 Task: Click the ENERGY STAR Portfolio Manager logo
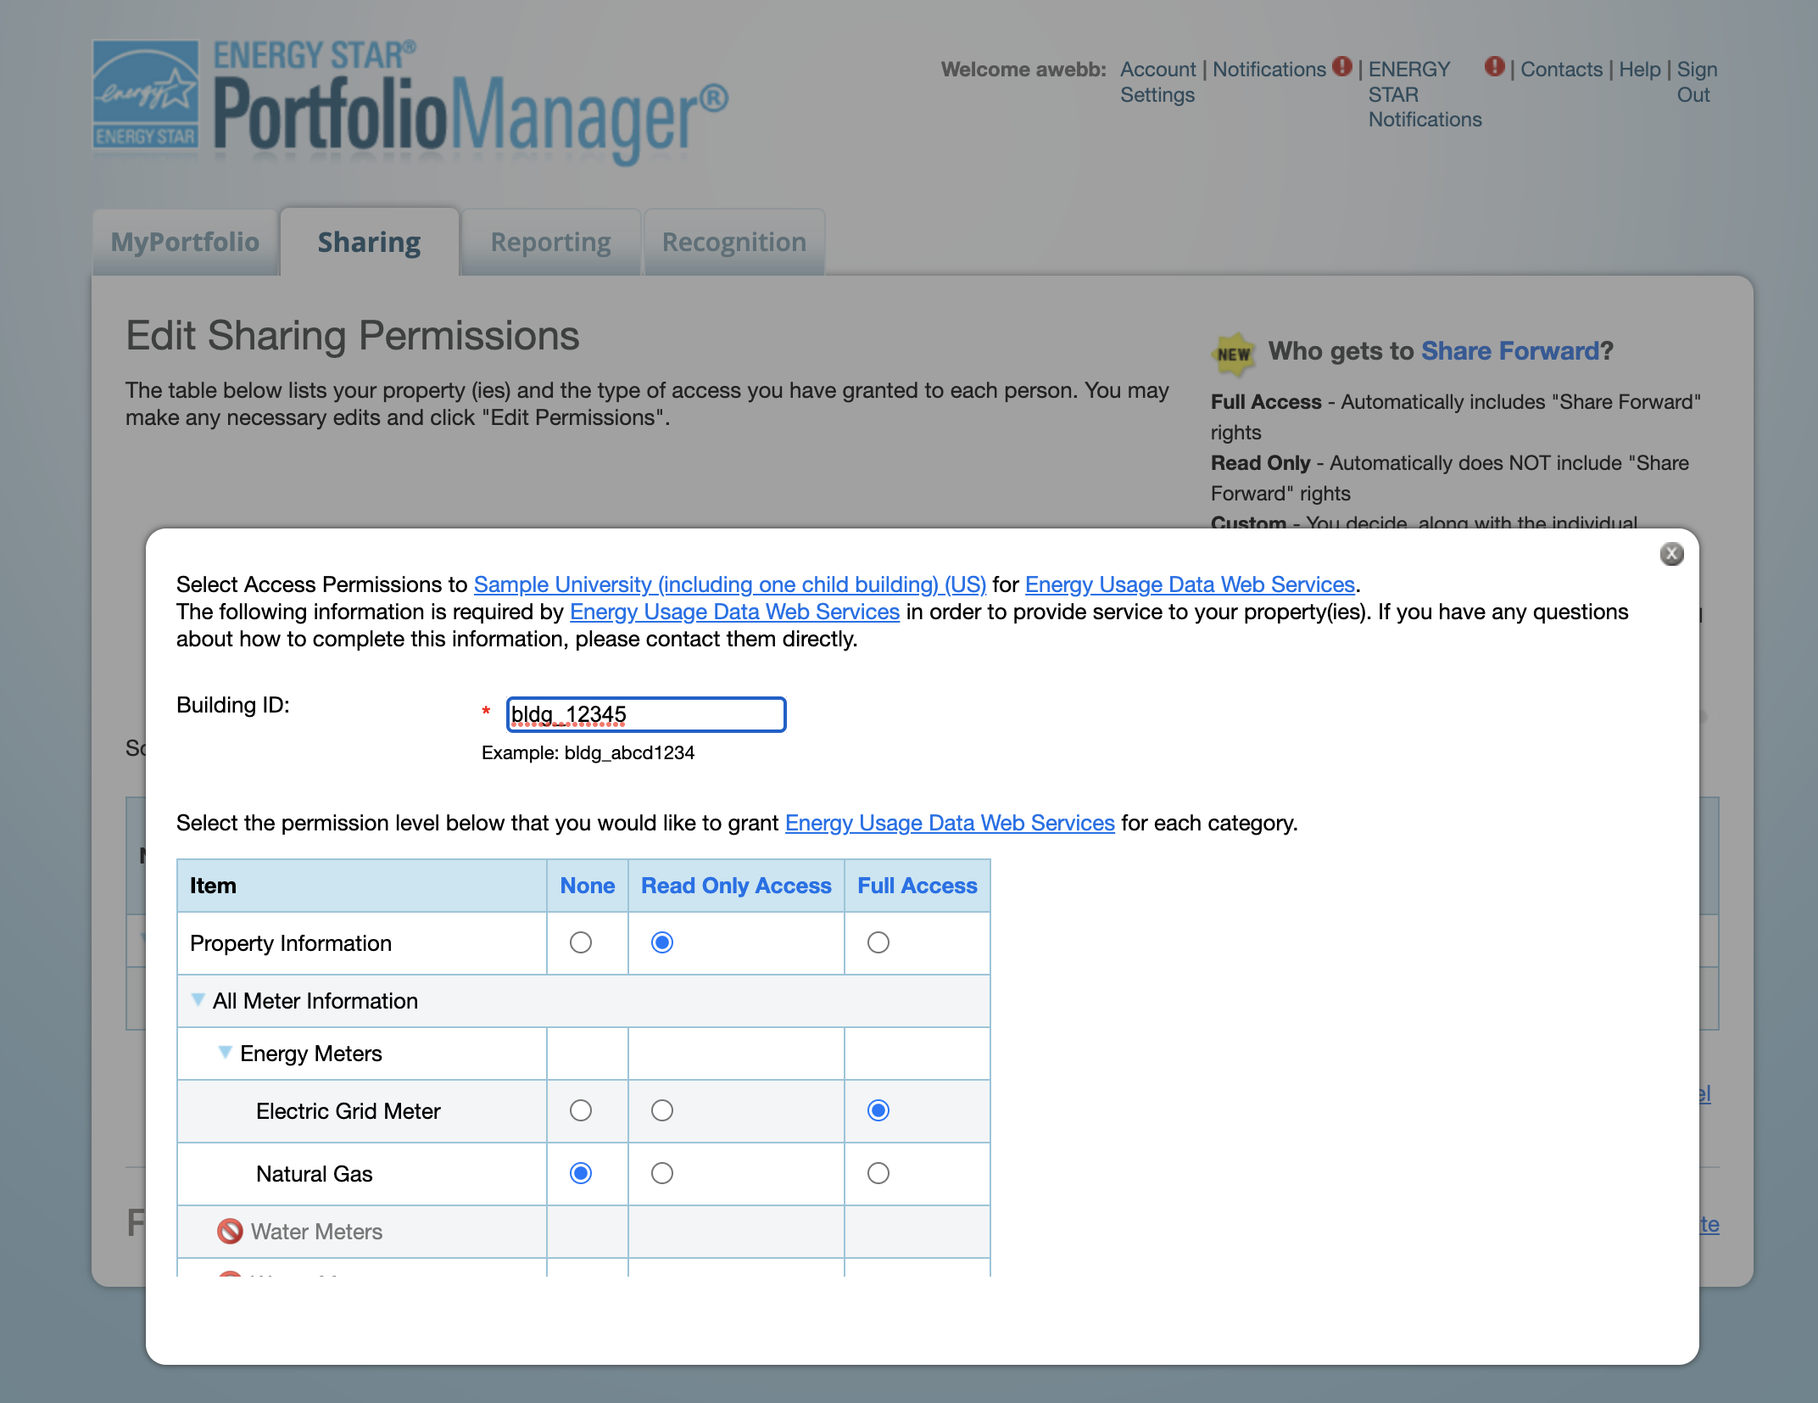pos(410,102)
